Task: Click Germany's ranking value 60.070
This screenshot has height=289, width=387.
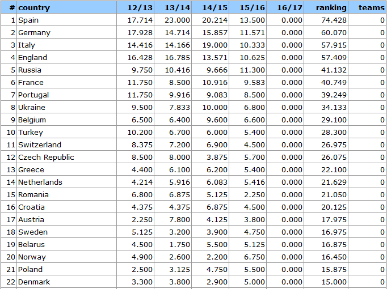Action: click(334, 32)
